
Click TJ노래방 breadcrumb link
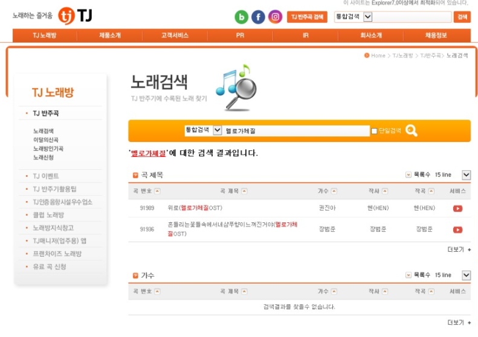pyautogui.click(x=402, y=56)
